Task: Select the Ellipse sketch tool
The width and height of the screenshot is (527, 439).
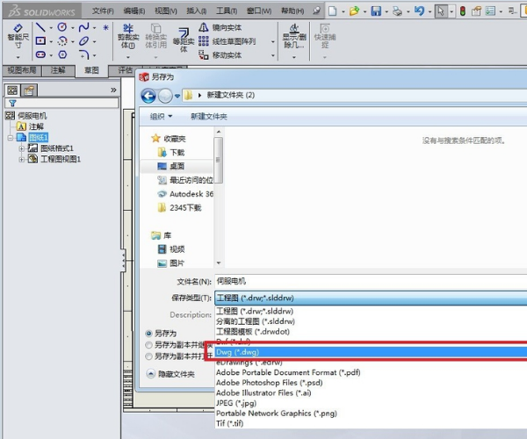Action: (x=83, y=41)
